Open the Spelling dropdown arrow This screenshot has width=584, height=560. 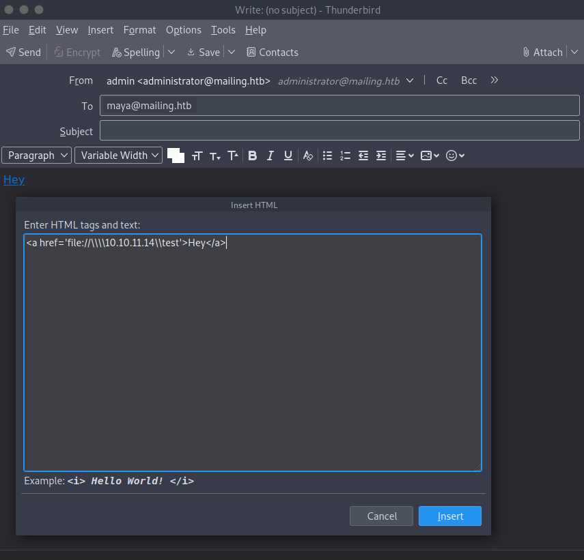(x=171, y=53)
